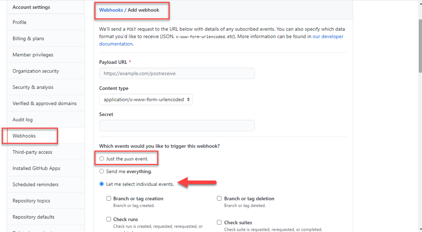This screenshot has width=422, height=232.
Task: Enable the 'Check suites' event checkbox
Action: [x=220, y=223]
